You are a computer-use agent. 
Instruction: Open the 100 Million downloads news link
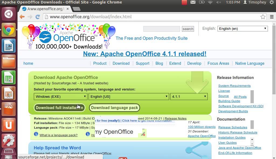coord(202,127)
